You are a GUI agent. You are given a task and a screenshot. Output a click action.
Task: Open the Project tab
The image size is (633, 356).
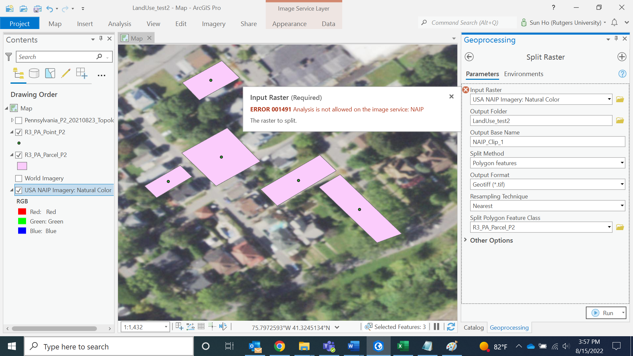point(19,23)
